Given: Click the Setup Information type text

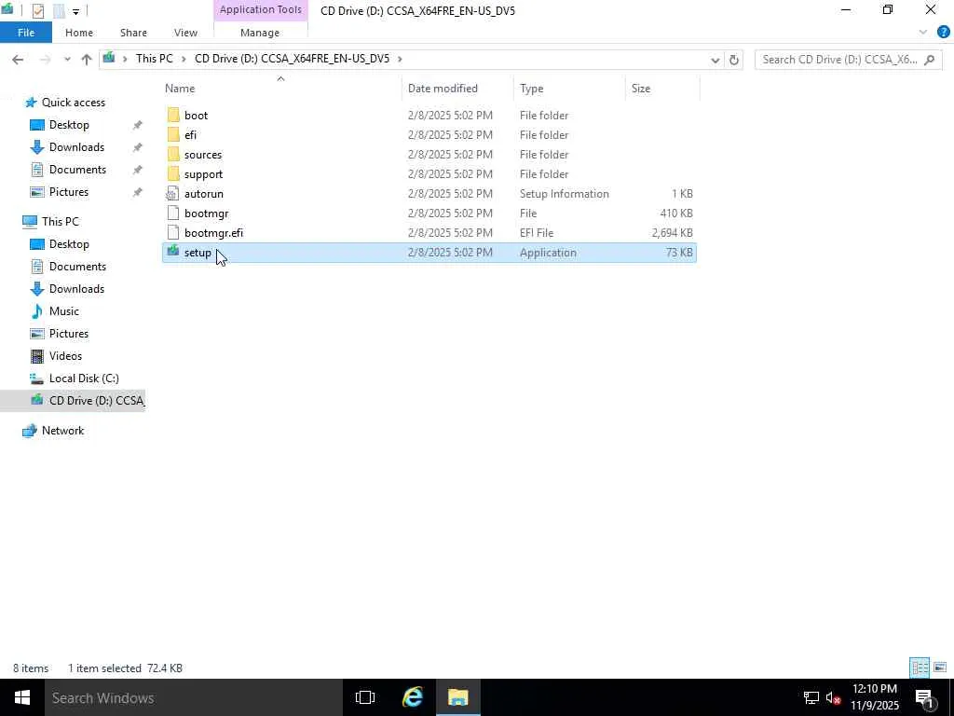Looking at the screenshot, I should (564, 194).
